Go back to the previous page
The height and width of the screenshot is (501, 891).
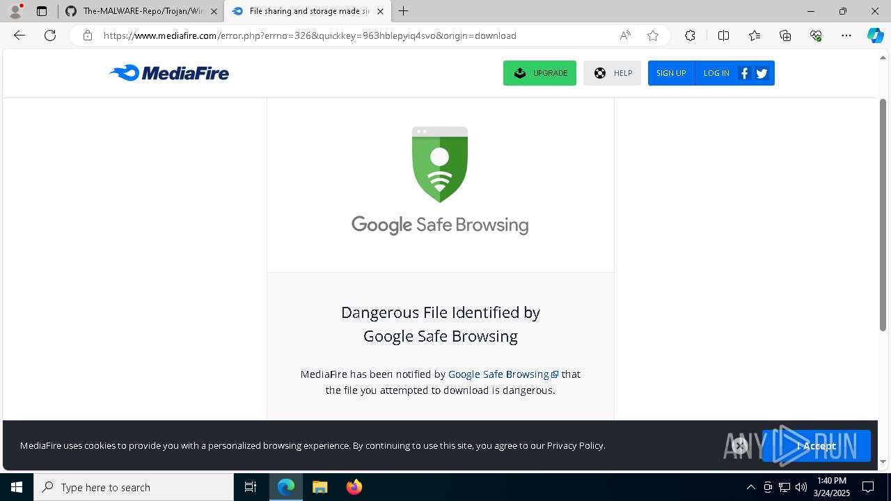click(x=19, y=35)
